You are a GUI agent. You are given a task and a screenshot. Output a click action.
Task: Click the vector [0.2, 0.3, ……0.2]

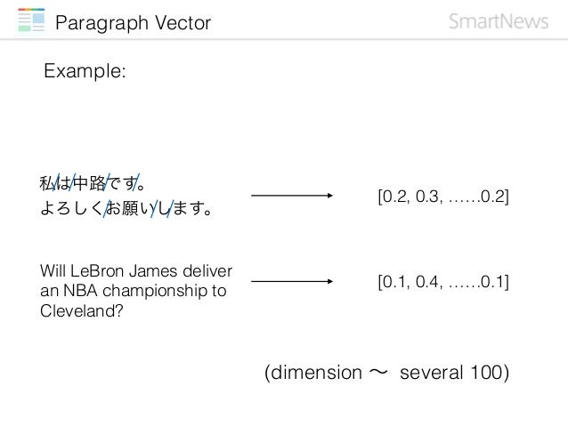pyautogui.click(x=443, y=197)
